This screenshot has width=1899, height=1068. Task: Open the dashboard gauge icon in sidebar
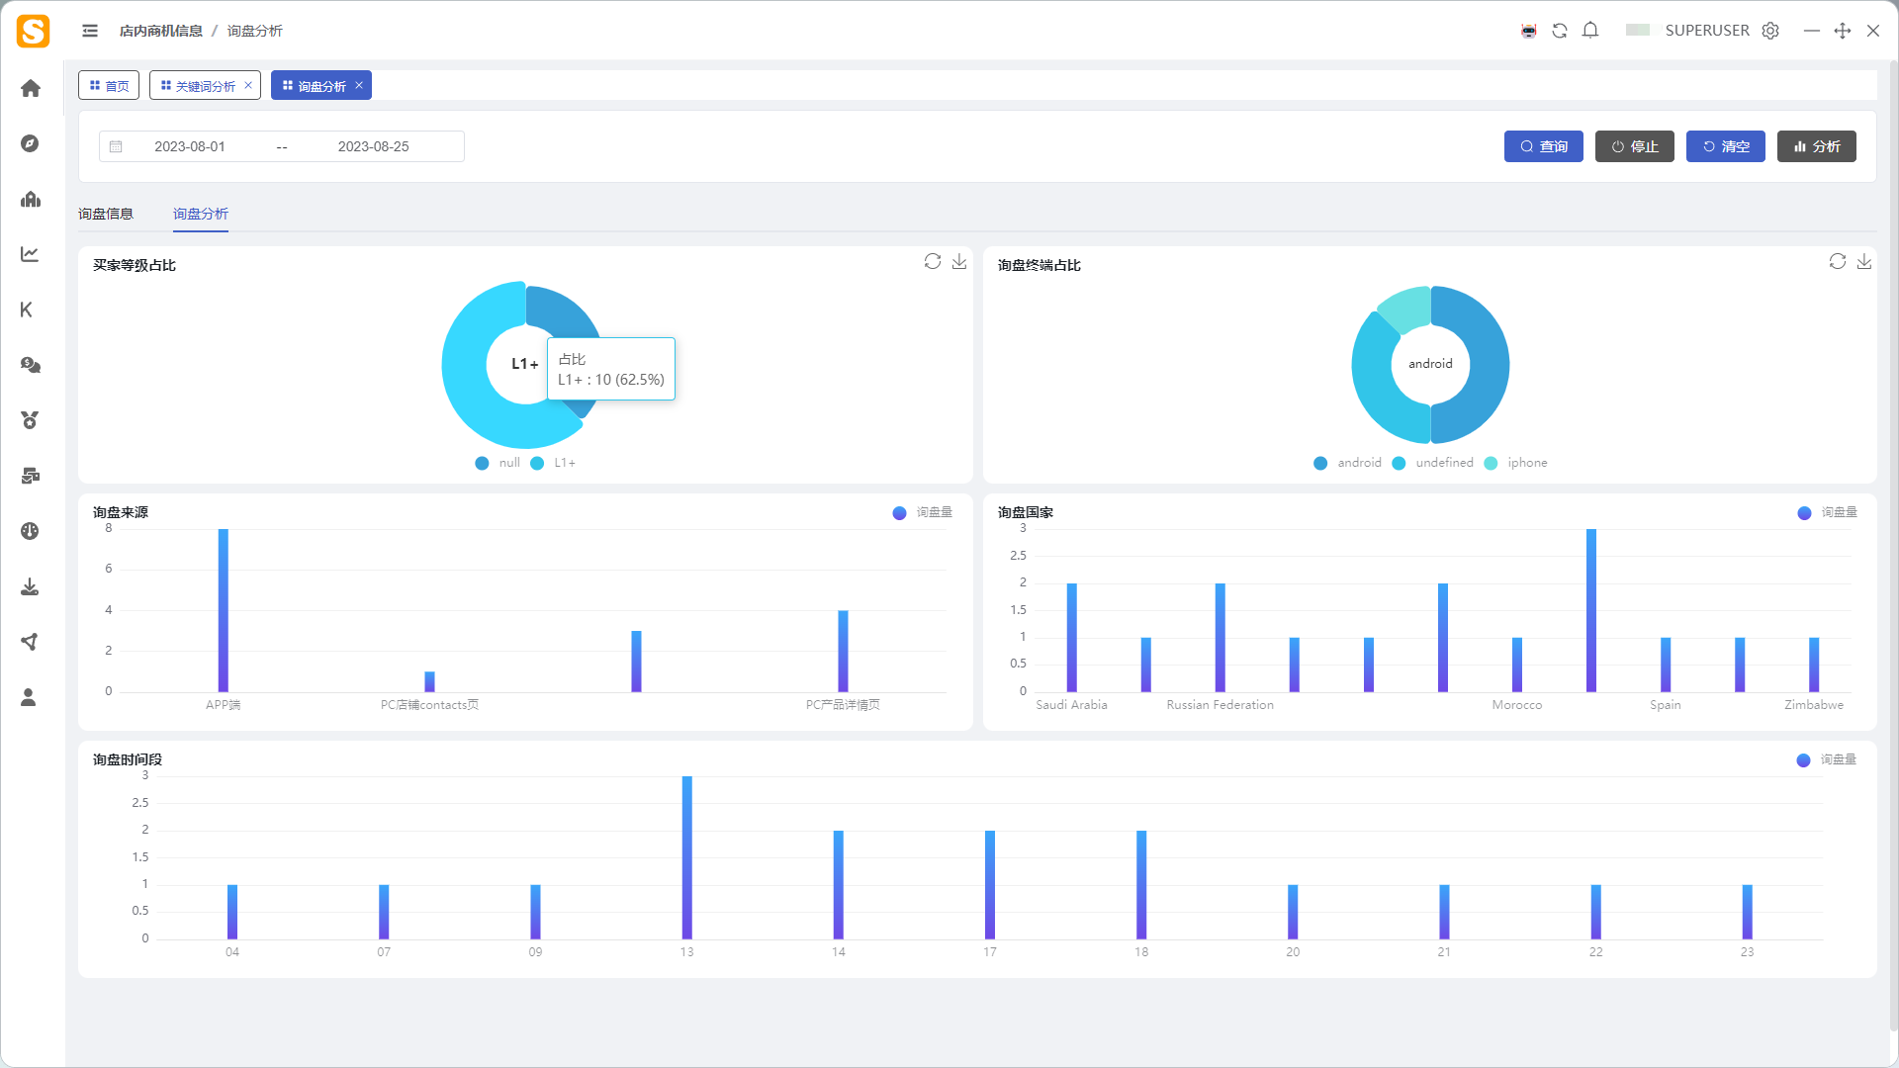pyautogui.click(x=30, y=531)
